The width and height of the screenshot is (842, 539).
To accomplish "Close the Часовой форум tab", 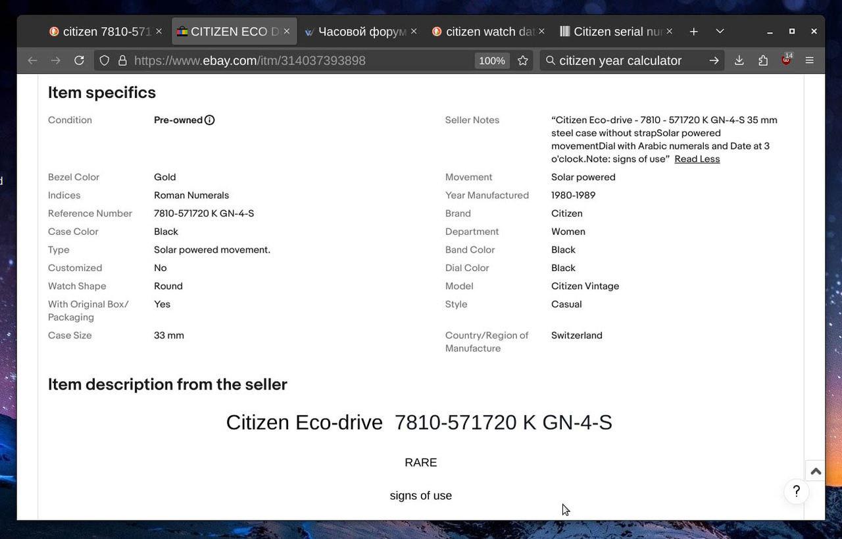I will (414, 32).
